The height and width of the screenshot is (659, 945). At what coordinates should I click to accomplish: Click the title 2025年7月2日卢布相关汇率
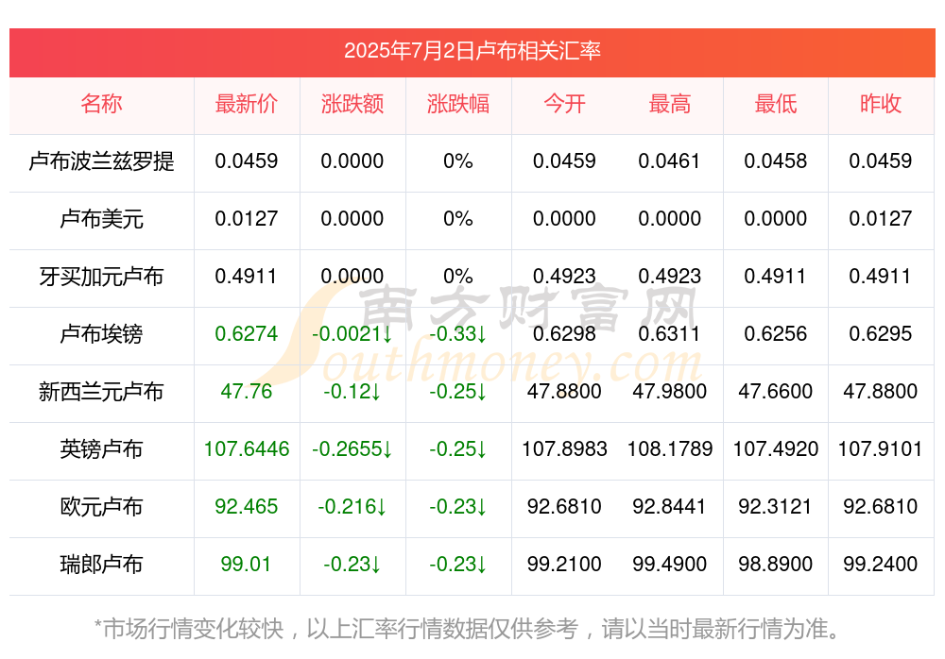[472, 51]
